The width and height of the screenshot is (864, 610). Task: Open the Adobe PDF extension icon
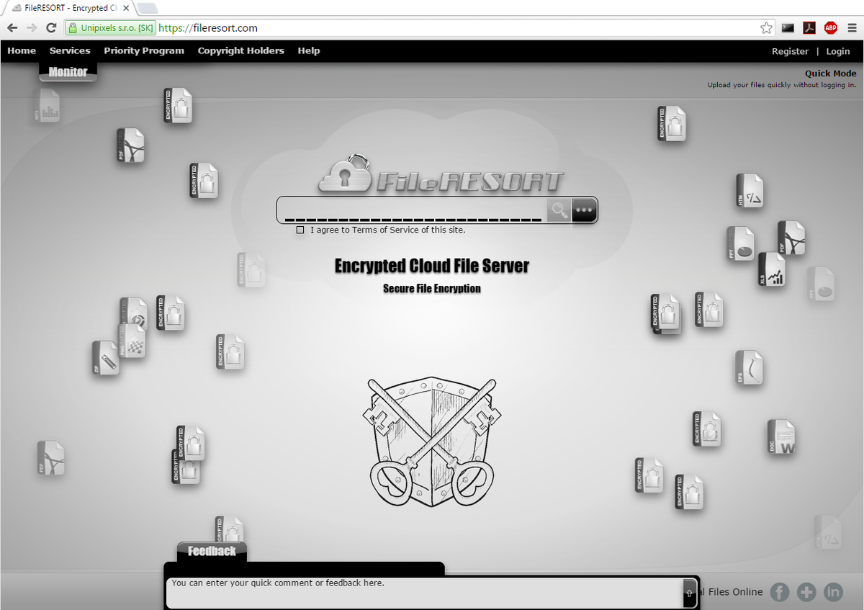click(809, 28)
